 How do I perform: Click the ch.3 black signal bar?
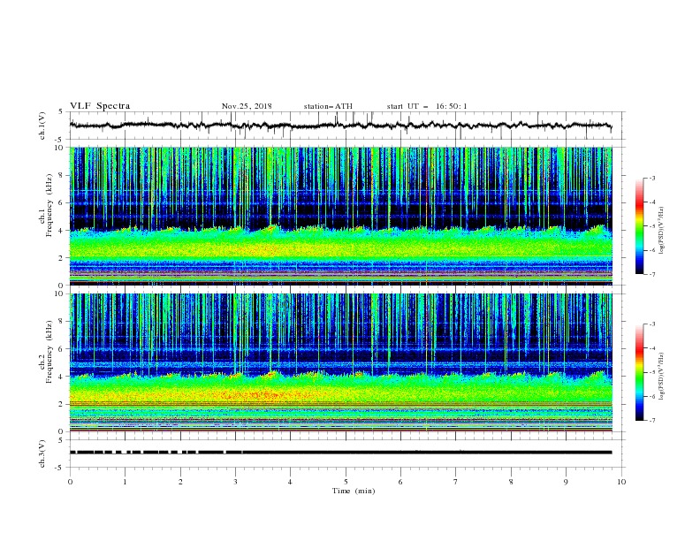340,453
